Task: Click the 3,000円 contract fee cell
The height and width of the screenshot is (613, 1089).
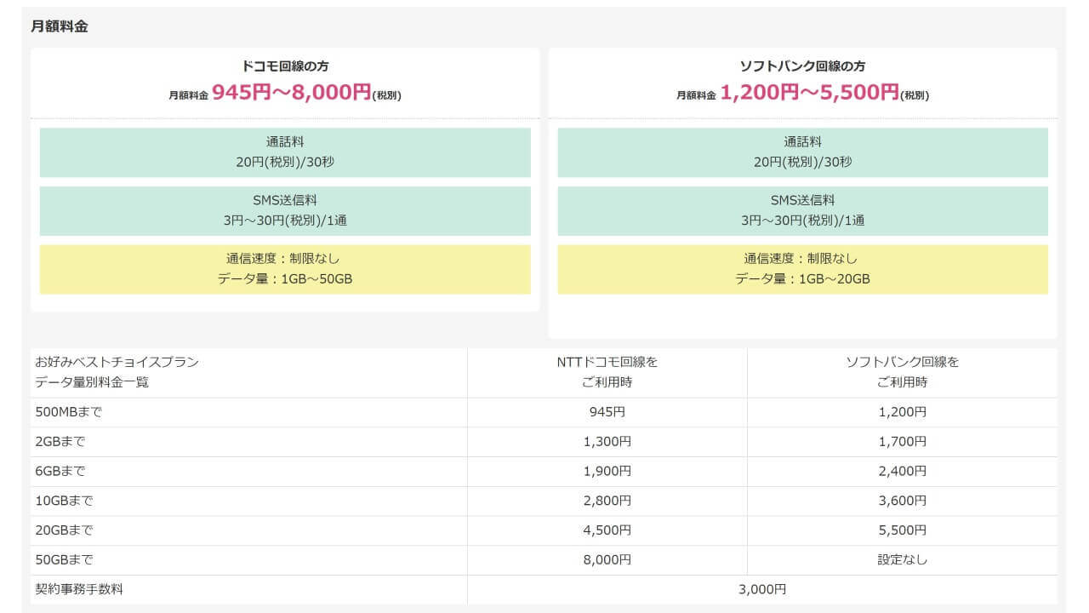Action: click(x=761, y=589)
